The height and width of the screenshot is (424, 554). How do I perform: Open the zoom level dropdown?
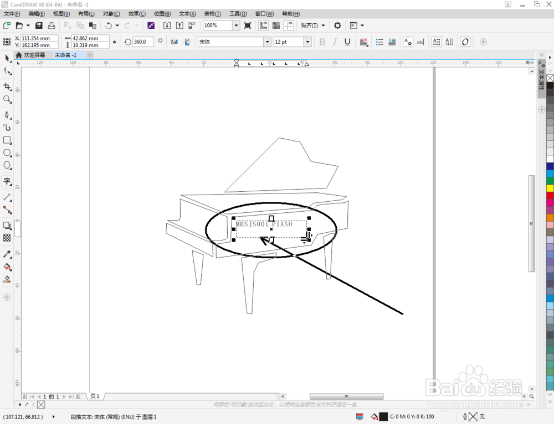tap(236, 25)
